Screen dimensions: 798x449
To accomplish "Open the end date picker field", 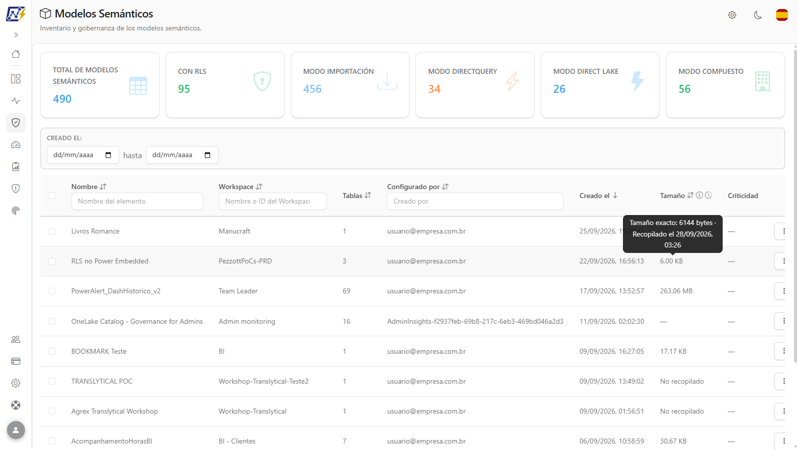I will click(x=182, y=155).
